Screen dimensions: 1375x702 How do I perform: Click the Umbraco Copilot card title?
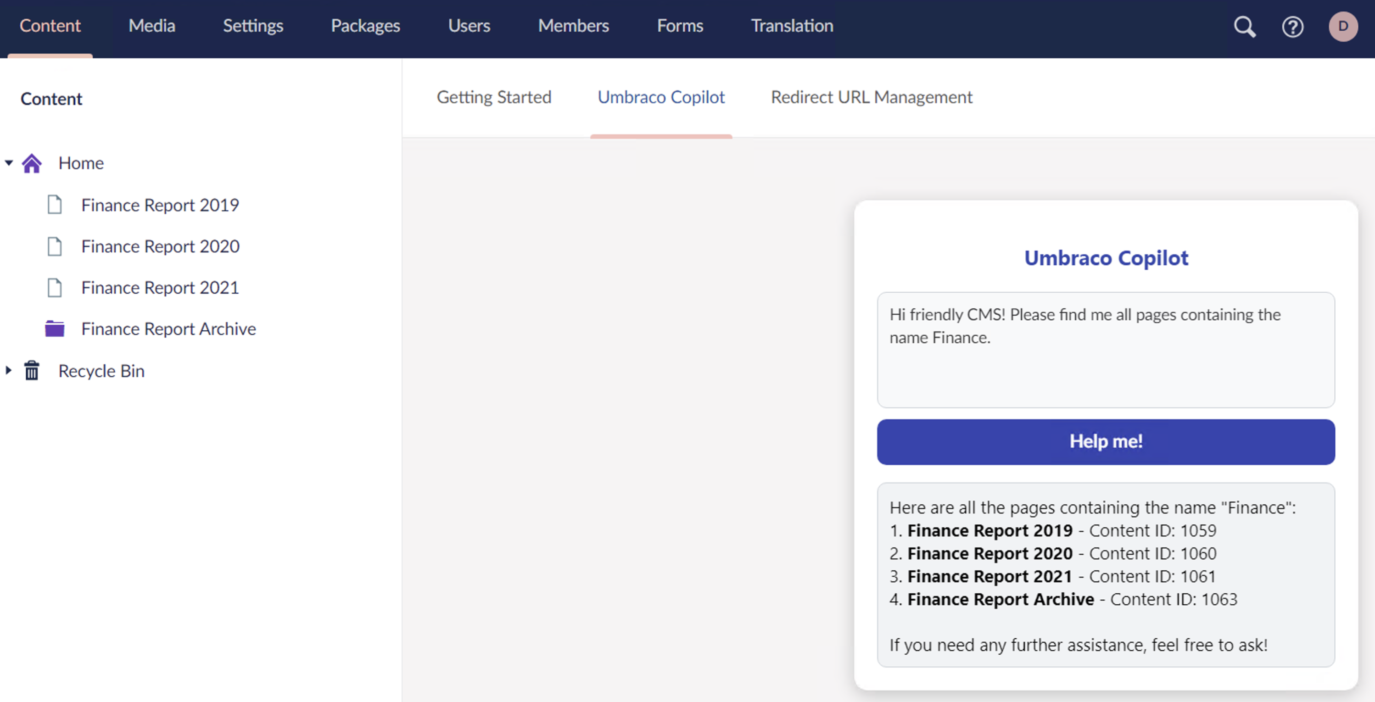point(1106,258)
